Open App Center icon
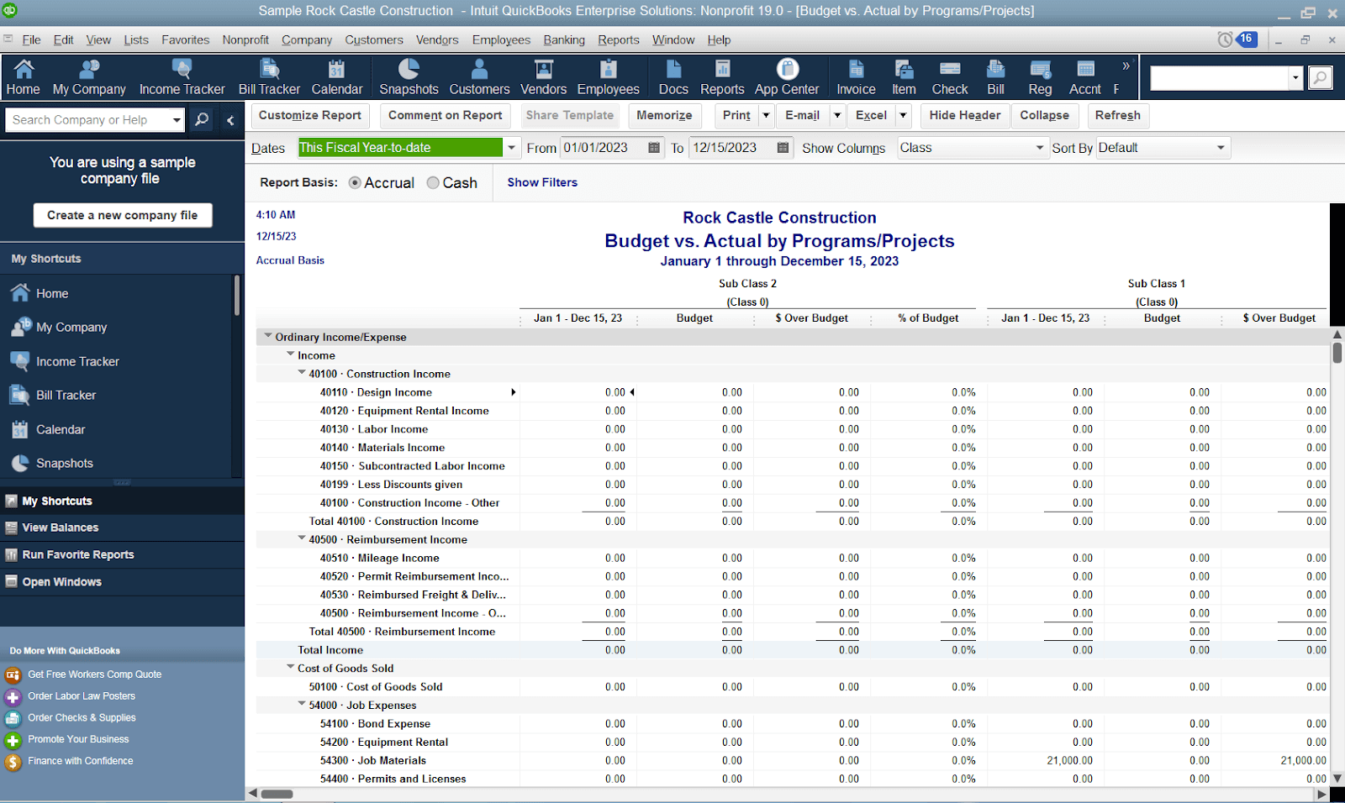Viewport: 1345px width, 803px height. [787, 77]
